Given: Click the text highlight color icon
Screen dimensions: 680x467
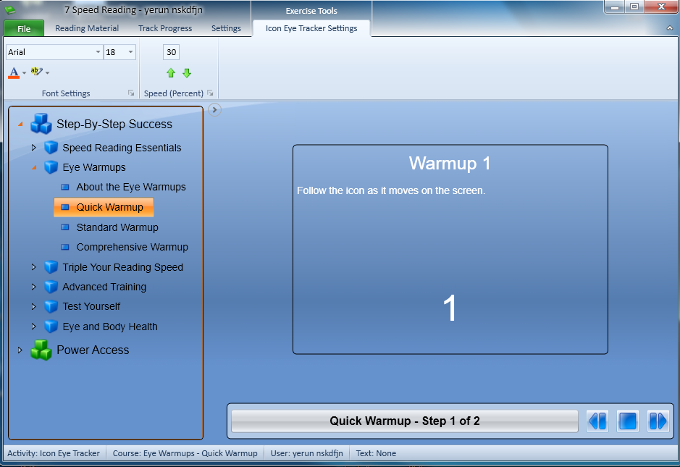Looking at the screenshot, I should (x=36, y=72).
